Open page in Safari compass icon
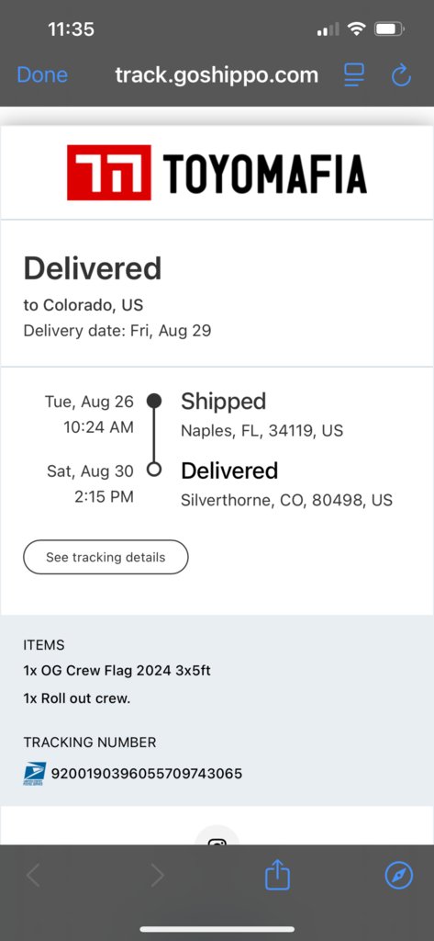This screenshot has height=941, width=434. pos(398,876)
